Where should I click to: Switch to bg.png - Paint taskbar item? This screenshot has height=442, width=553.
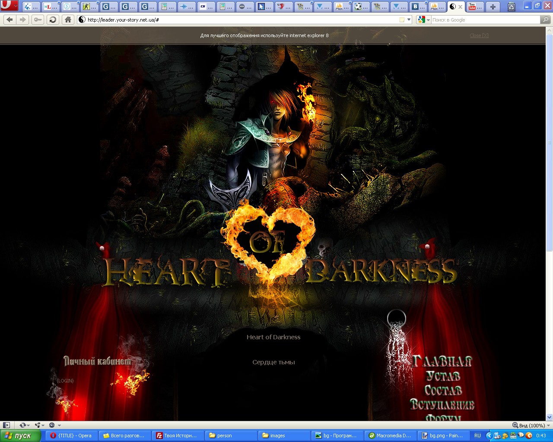(x=443, y=436)
